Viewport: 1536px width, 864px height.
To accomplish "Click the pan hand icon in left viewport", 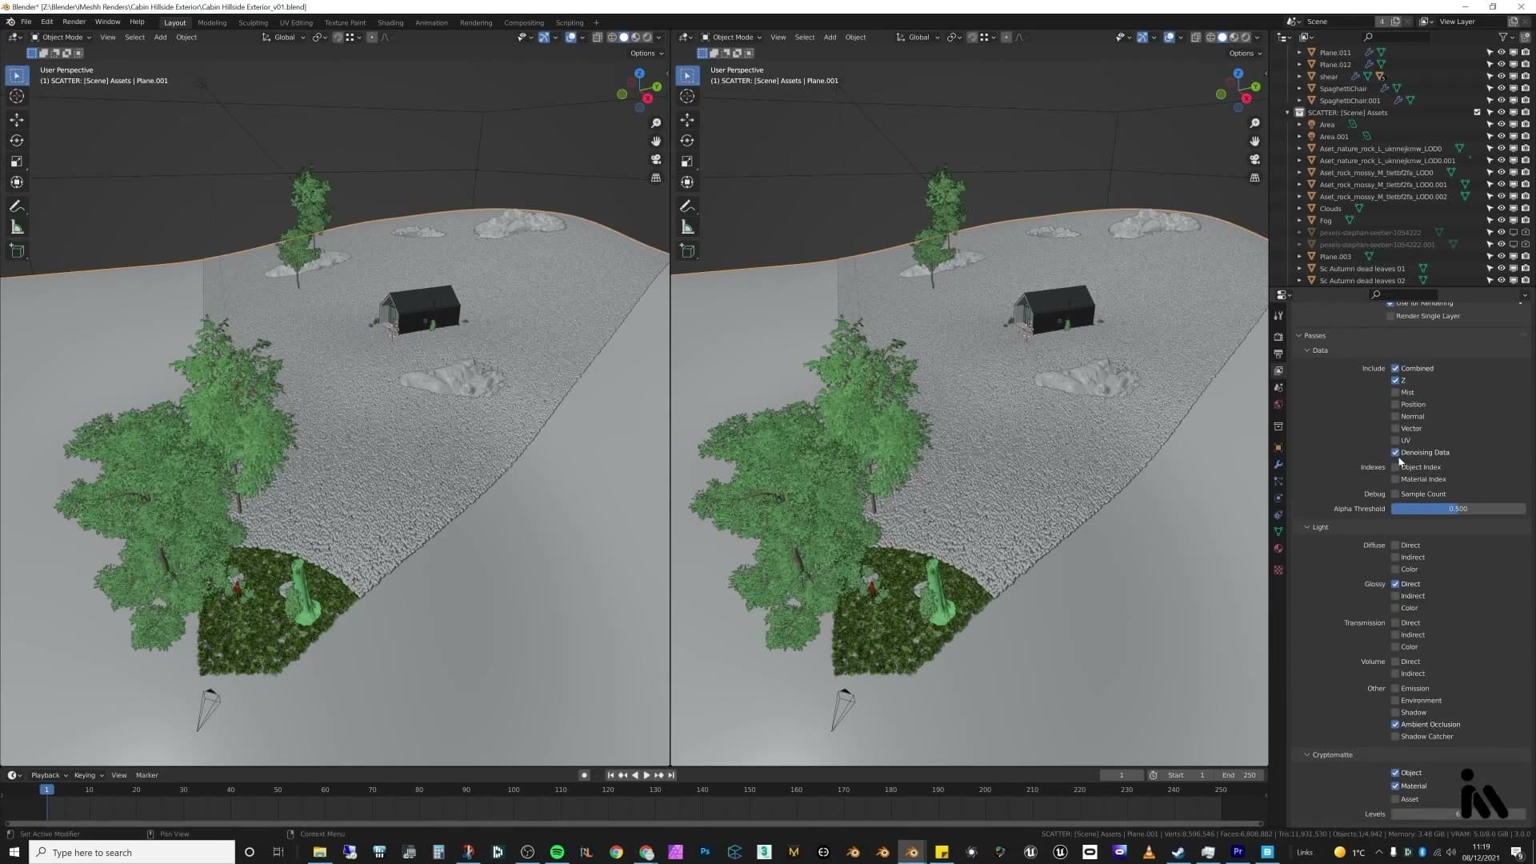I will [x=656, y=141].
